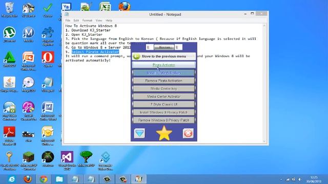This screenshot has height=184, width=328.
Task: Click the volume speaker tray icon
Action: tap(300, 179)
